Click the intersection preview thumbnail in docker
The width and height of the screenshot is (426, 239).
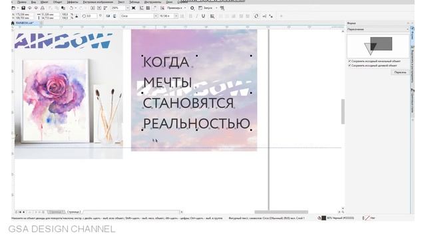point(377,46)
